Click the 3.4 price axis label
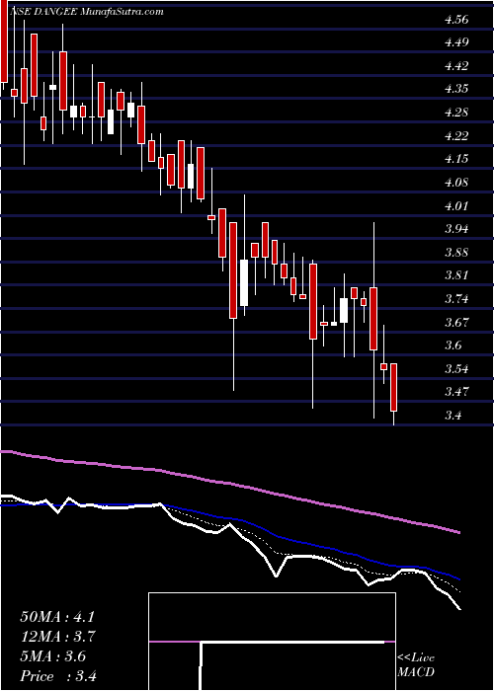The image size is (494, 691). click(453, 415)
